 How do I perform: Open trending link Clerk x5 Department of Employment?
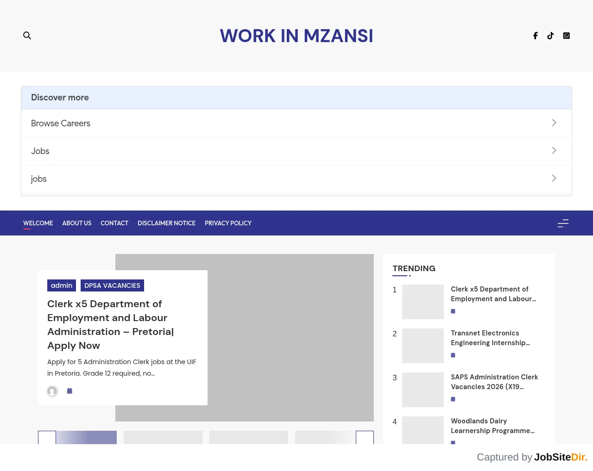[493, 294]
